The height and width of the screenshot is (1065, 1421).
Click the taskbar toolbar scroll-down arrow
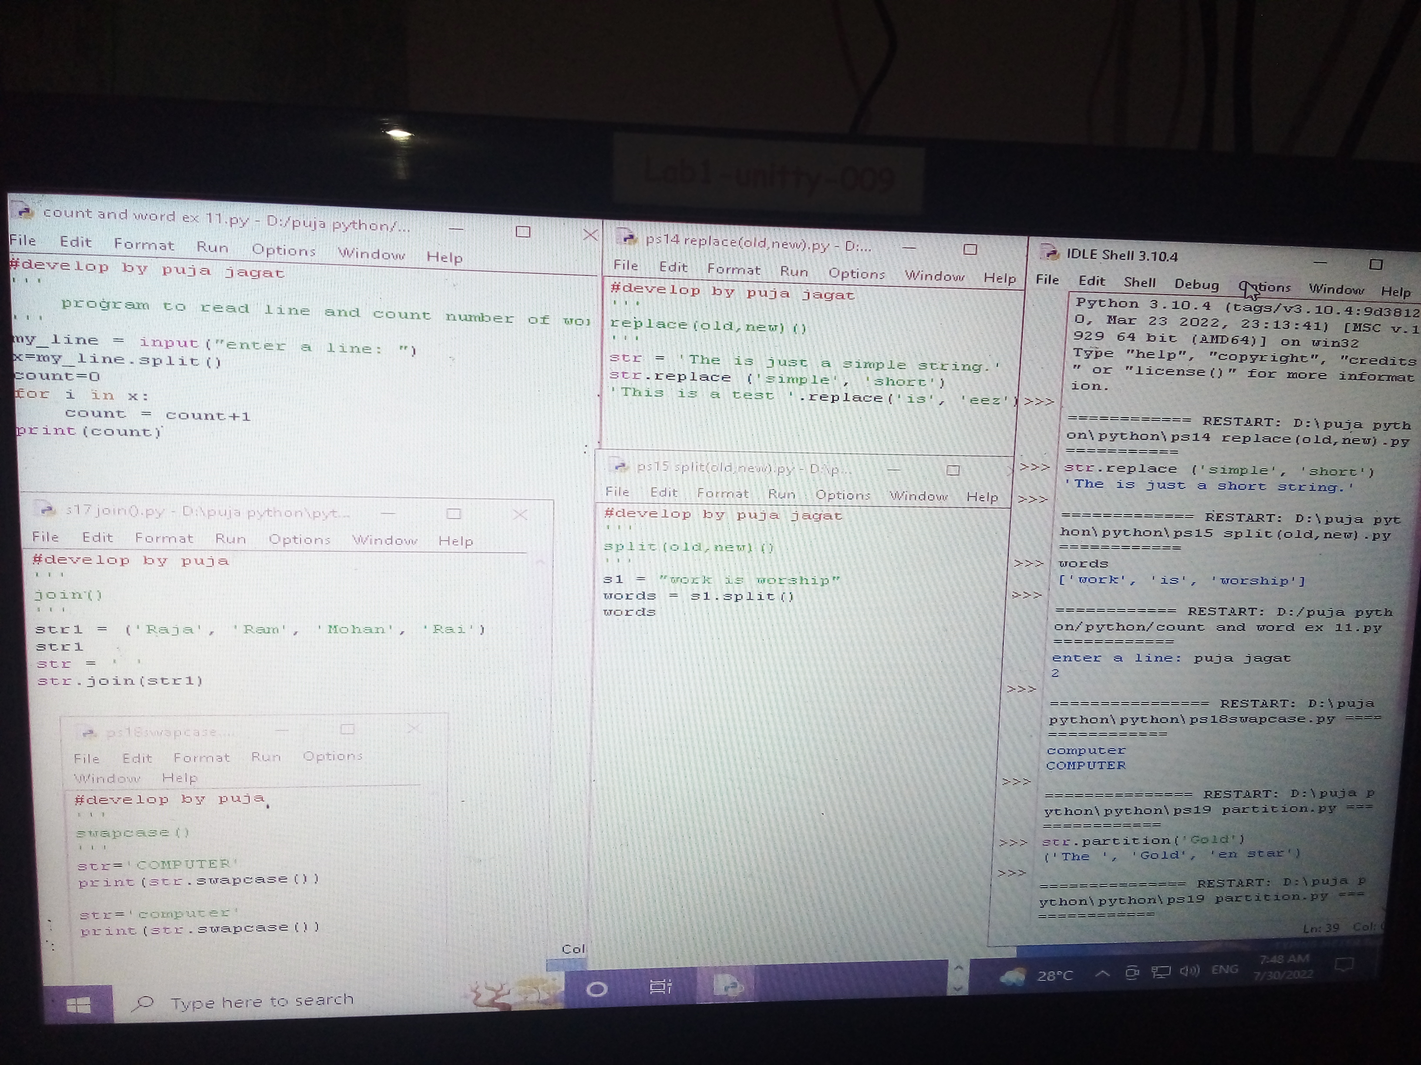(x=958, y=988)
